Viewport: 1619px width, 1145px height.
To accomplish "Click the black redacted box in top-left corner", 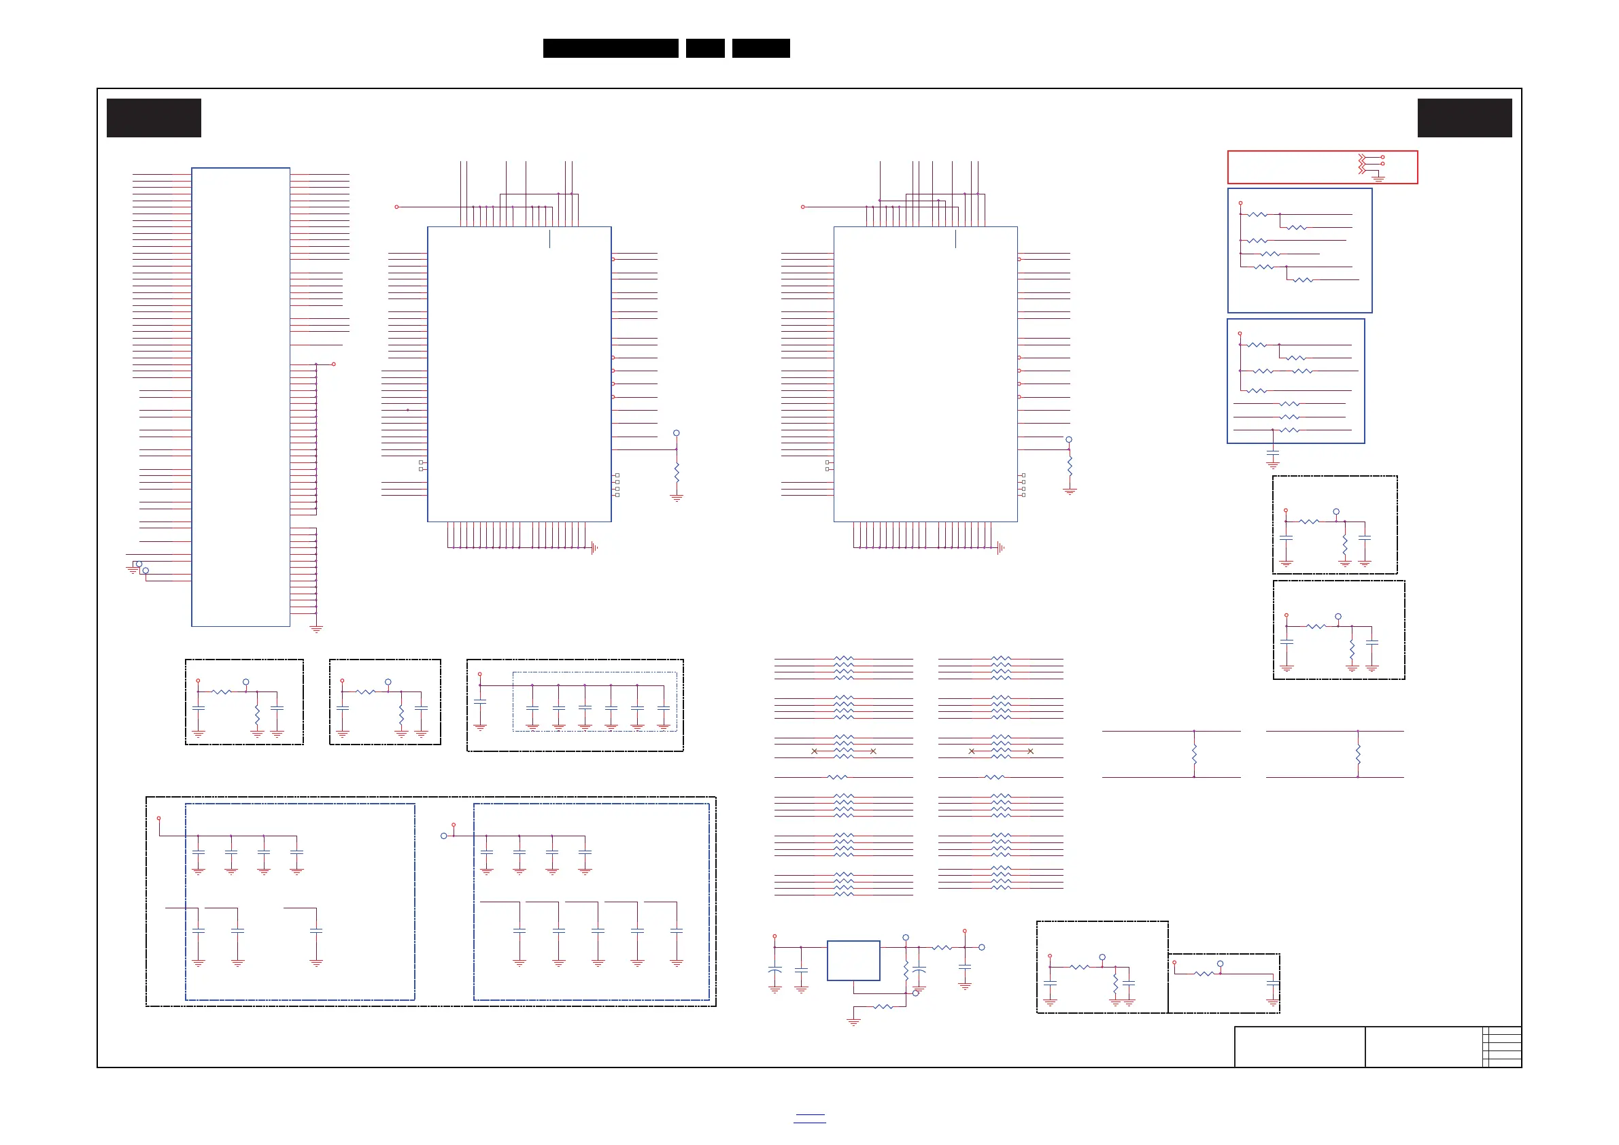I will point(154,118).
